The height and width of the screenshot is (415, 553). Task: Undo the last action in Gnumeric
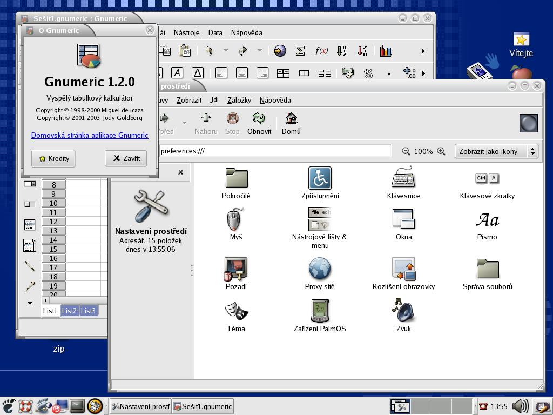pos(209,51)
